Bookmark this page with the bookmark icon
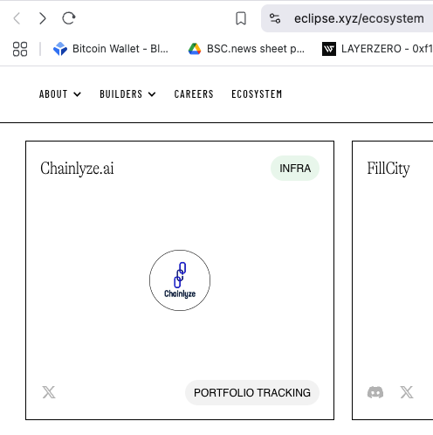 pos(241,18)
